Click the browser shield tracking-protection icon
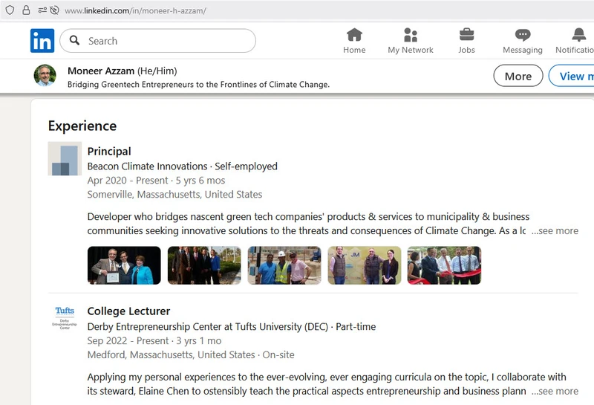Image resolution: width=594 pixels, height=405 pixels. [x=10, y=10]
